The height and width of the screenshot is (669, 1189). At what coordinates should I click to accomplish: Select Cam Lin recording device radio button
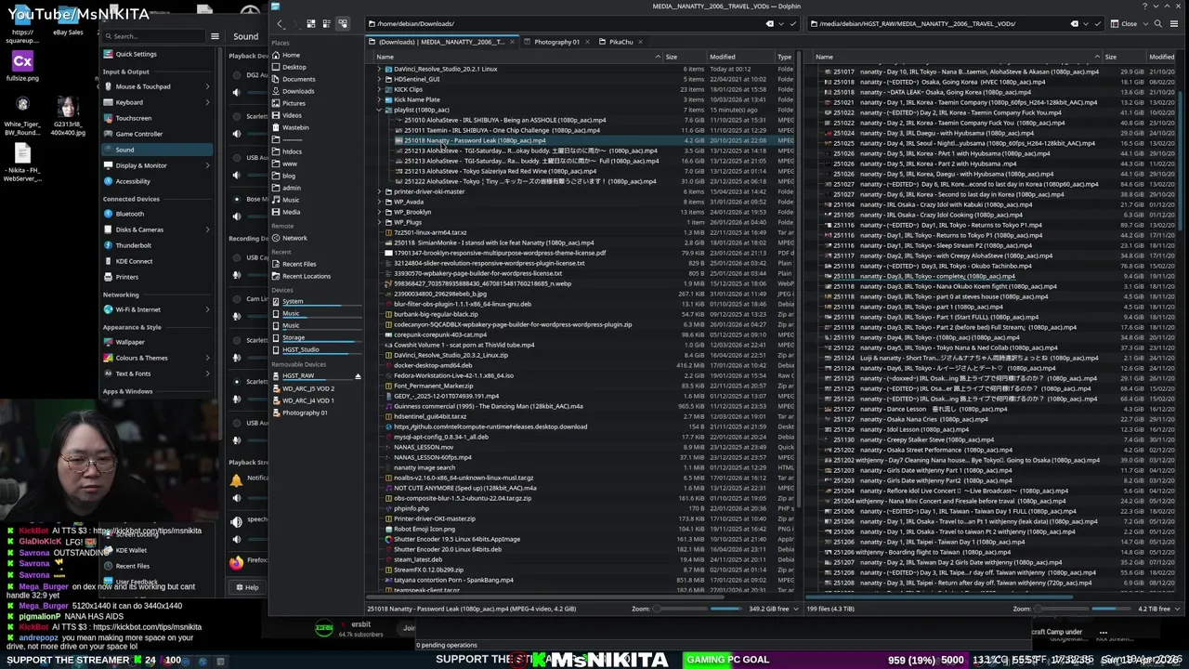tap(238, 299)
